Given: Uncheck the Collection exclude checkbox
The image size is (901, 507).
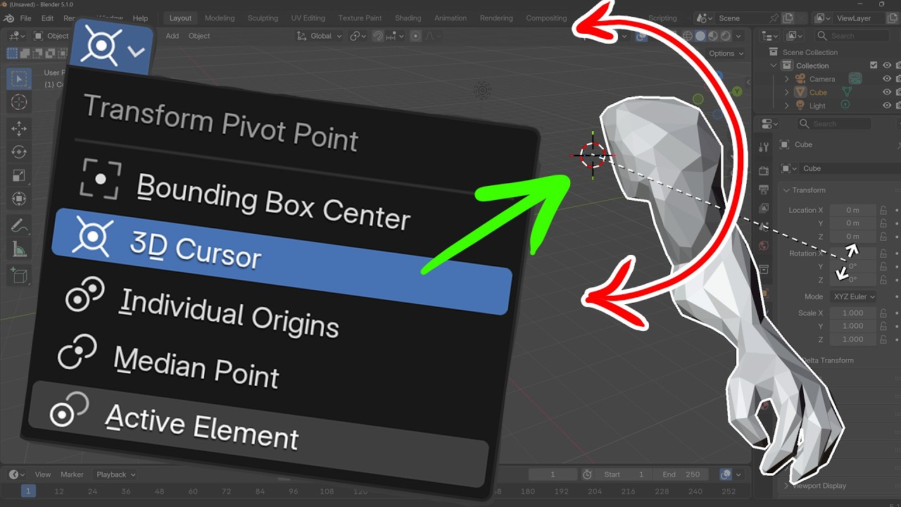Looking at the screenshot, I should coord(874,65).
